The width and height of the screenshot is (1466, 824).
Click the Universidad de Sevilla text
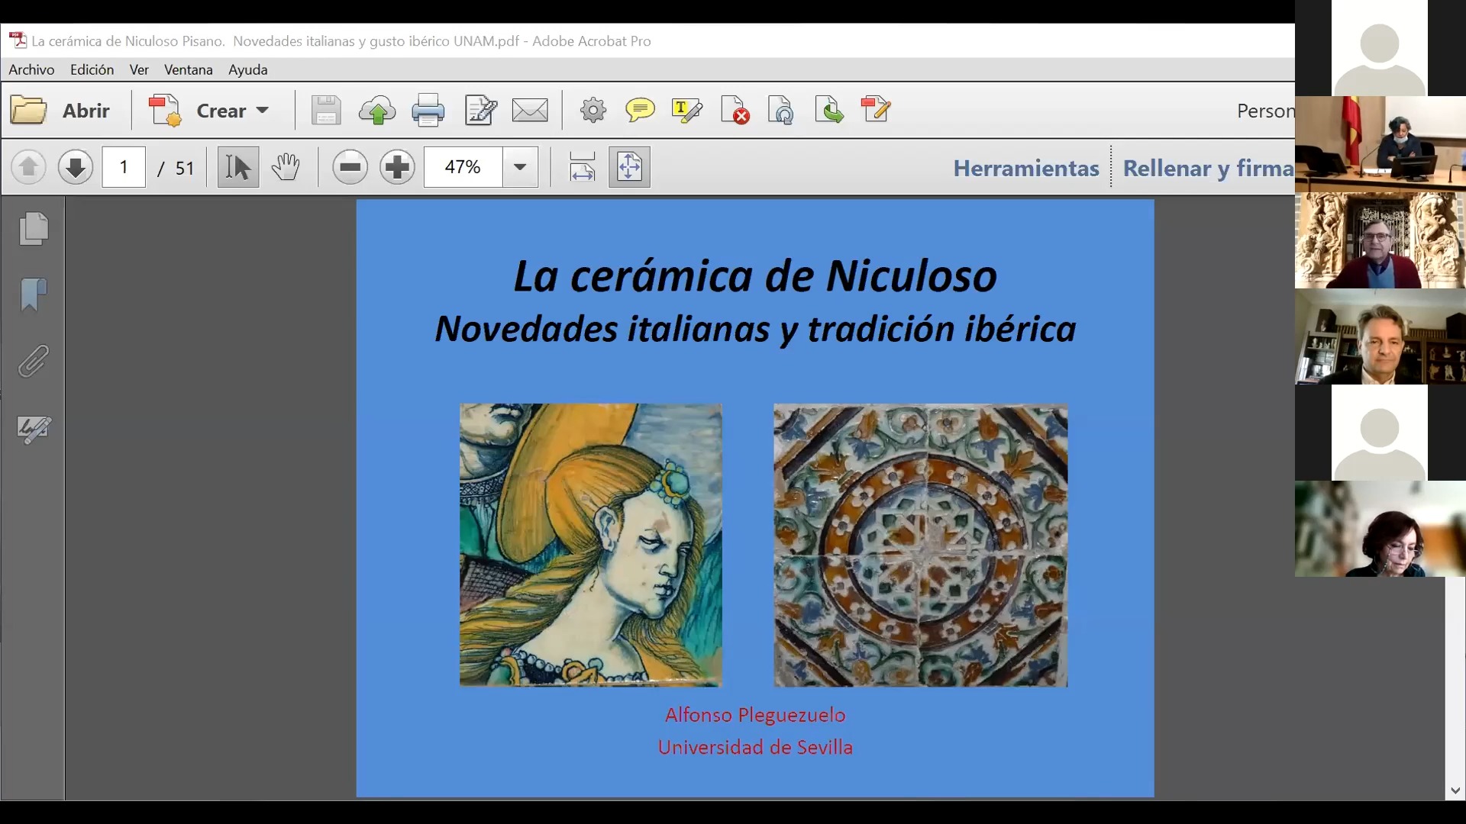pos(755,748)
